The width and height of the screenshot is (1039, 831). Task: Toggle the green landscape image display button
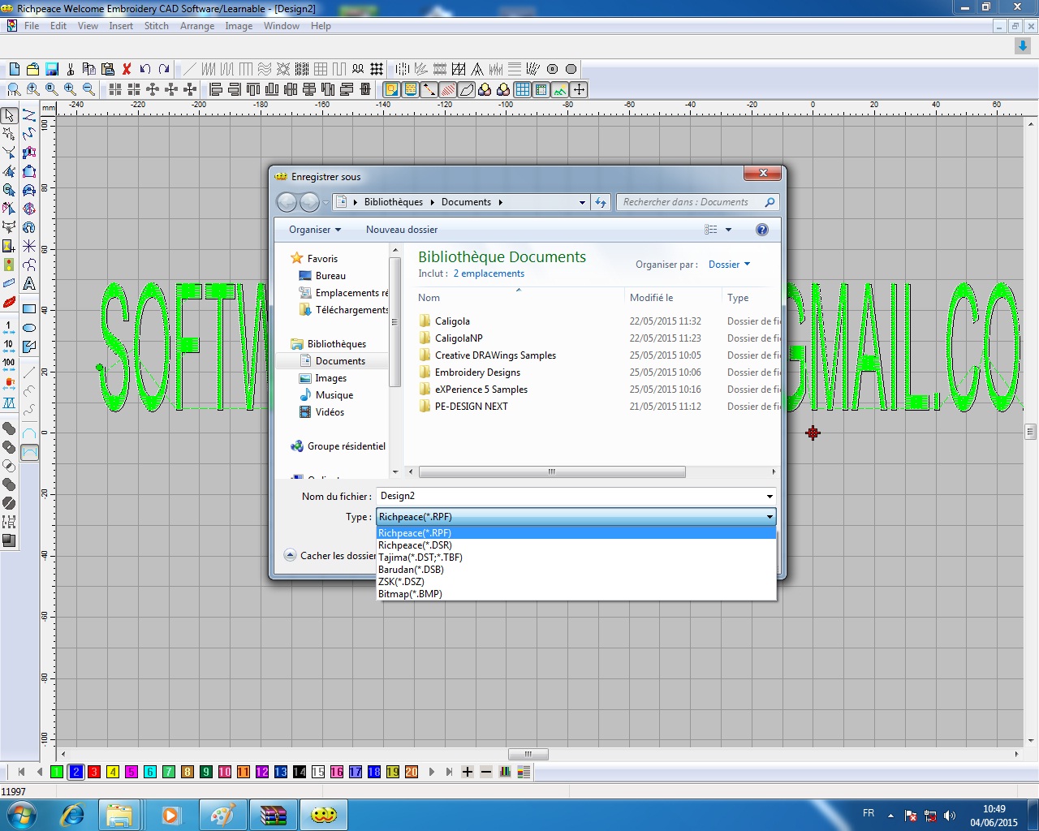click(560, 89)
